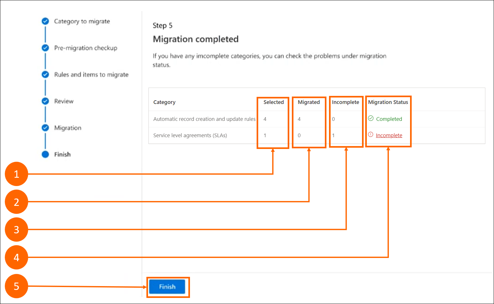Click the Rules and items step checkmark
The height and width of the screenshot is (304, 494).
tap(45, 74)
